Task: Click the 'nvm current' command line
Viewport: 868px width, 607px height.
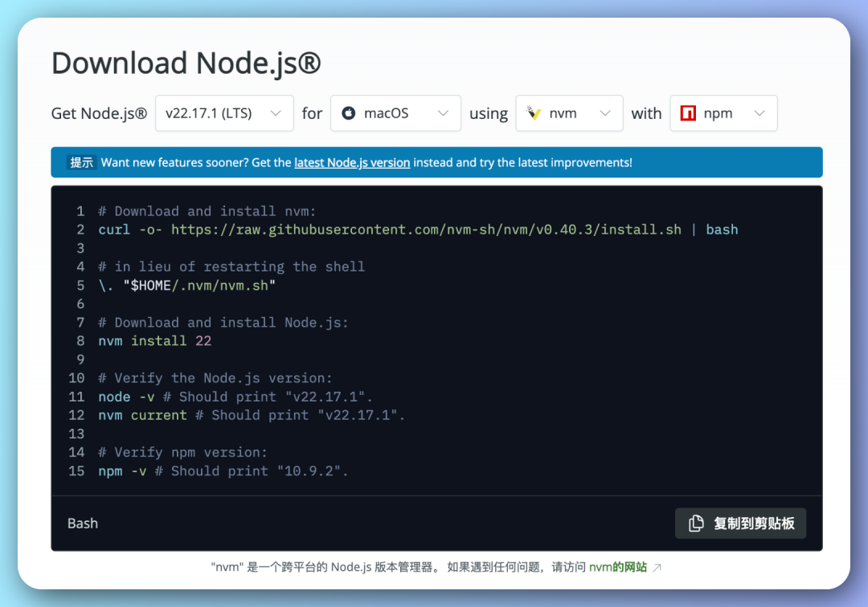Action: tap(252, 415)
